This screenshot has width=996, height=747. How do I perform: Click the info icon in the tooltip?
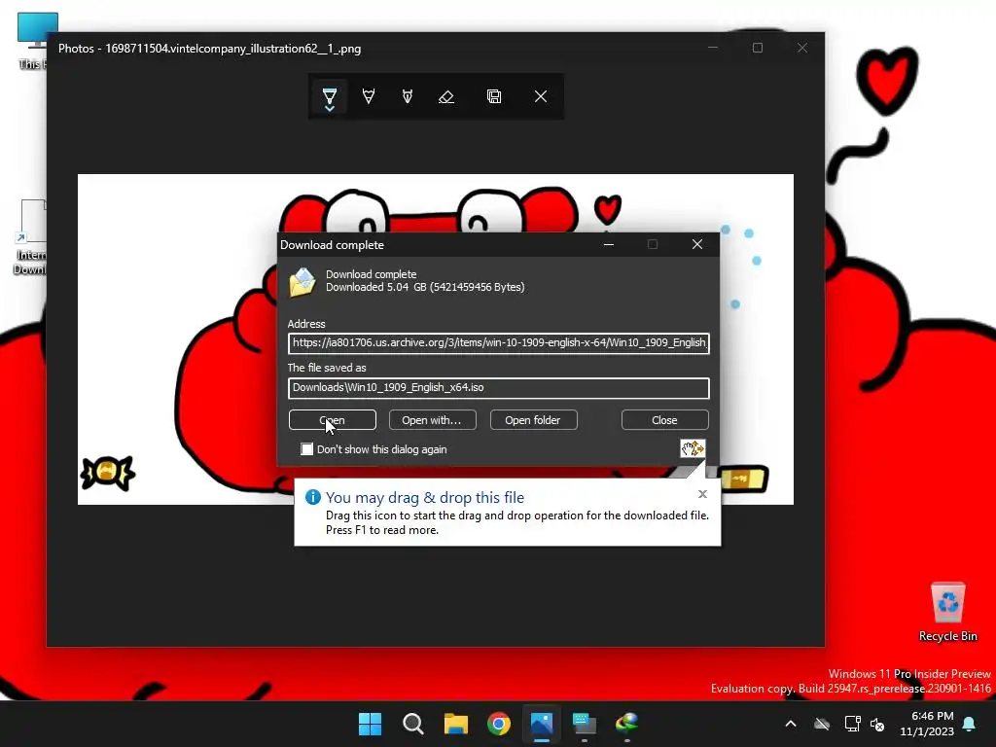[x=312, y=497]
